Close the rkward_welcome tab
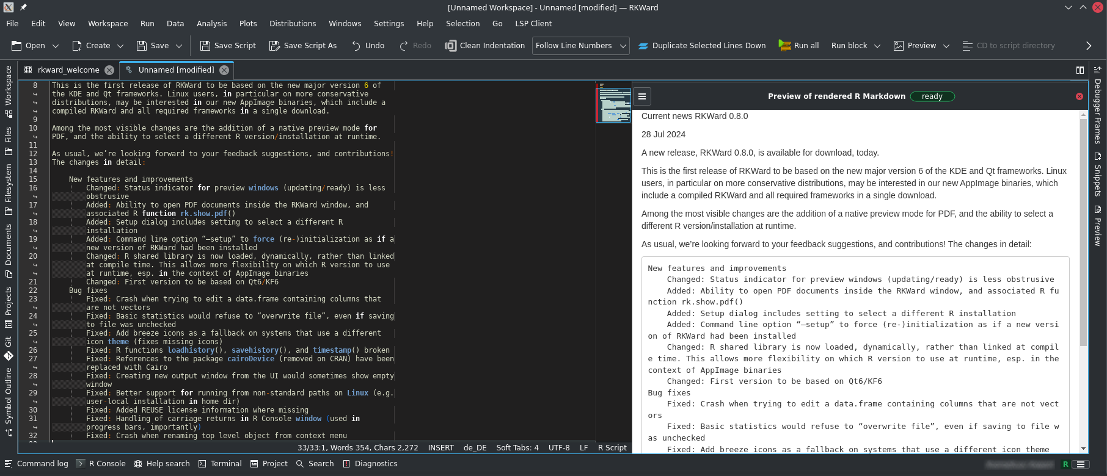 pos(109,70)
